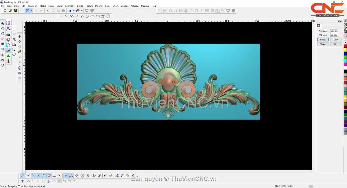Click the dimension measure icon in side toolbar

coord(14,34)
